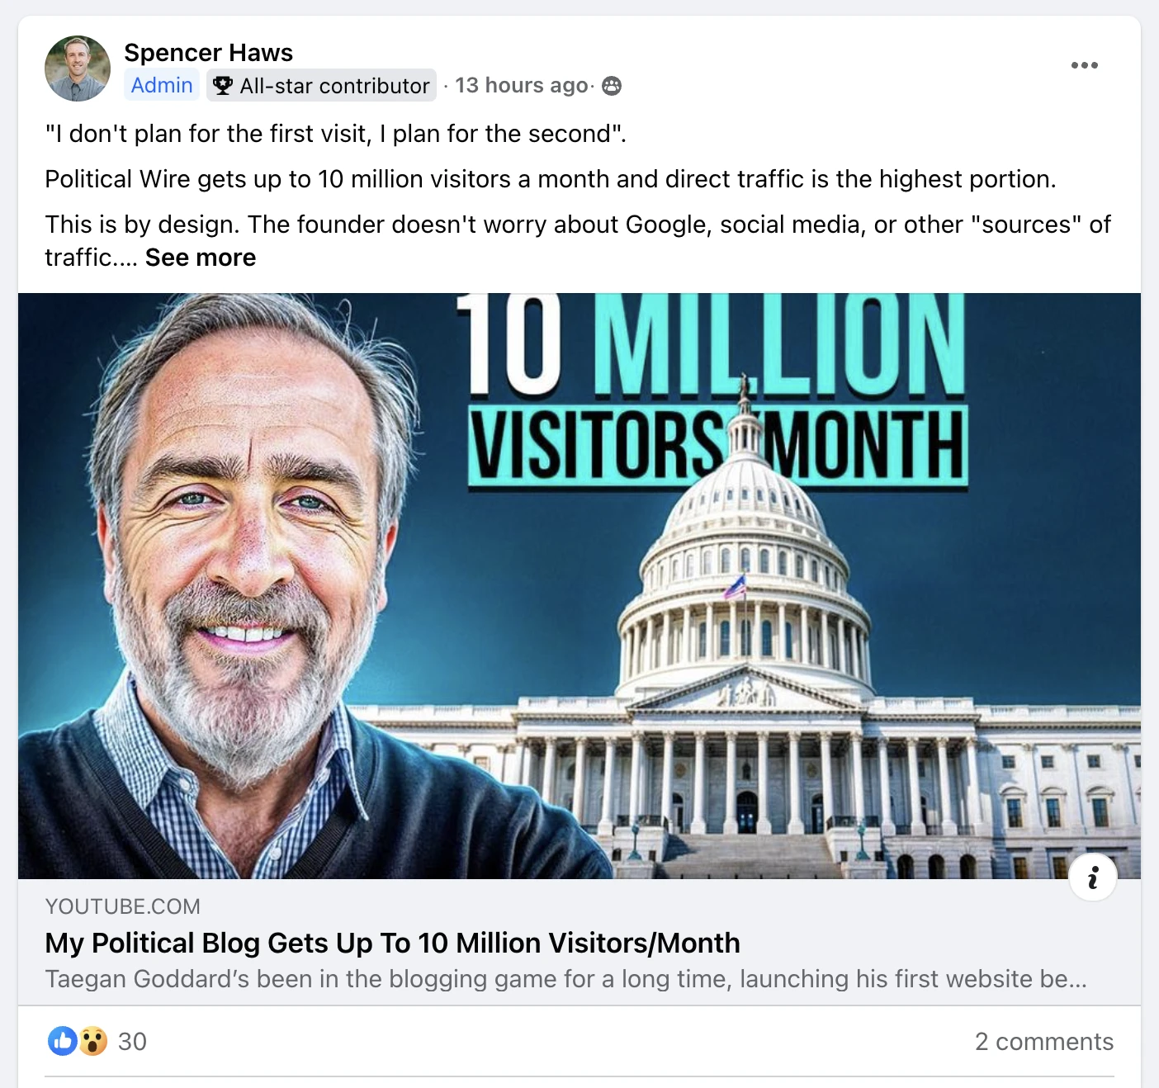Open Spencer Haws' profile via his name
The width and height of the screenshot is (1159, 1088).
tap(208, 53)
